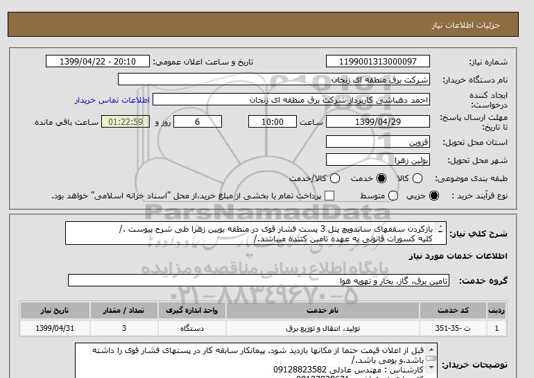Choose the جزیی purchase type radio

(434, 196)
